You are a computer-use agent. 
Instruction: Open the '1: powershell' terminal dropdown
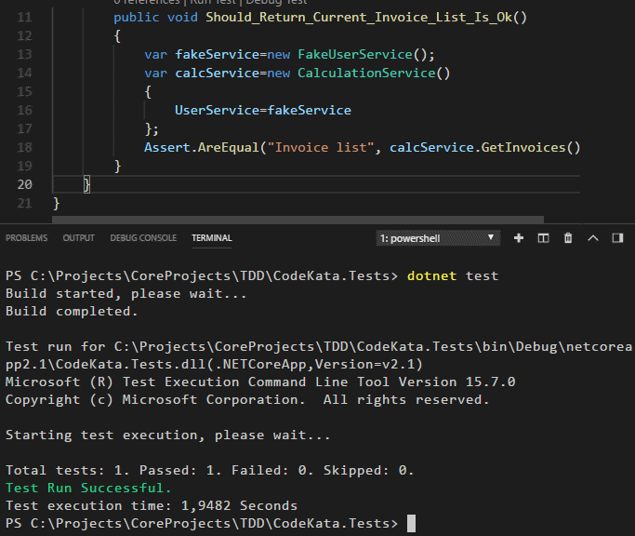438,238
